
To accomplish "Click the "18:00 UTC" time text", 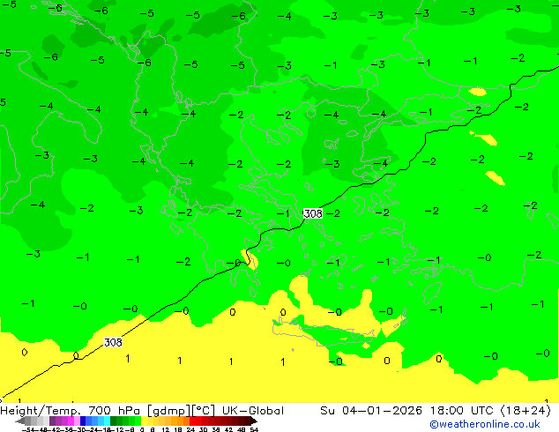I will (x=462, y=411).
